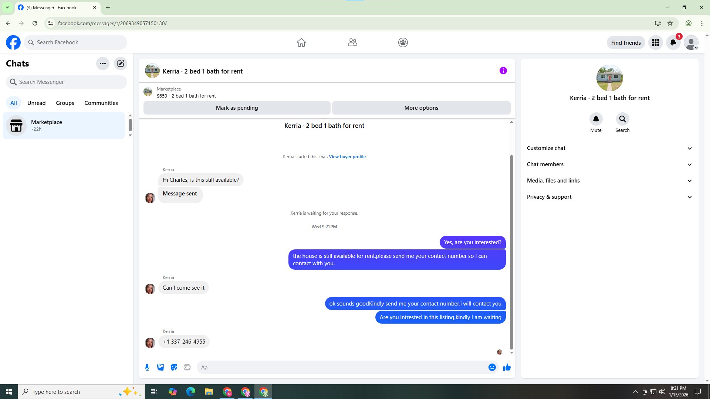Viewport: 710px width, 399px height.
Task: Switch to the Communities tab
Action: pyautogui.click(x=101, y=103)
